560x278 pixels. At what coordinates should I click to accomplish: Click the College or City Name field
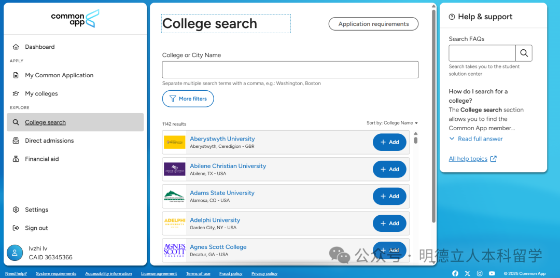point(290,69)
